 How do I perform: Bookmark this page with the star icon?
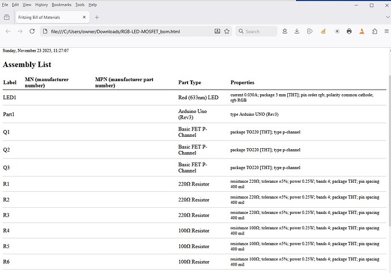[227, 31]
